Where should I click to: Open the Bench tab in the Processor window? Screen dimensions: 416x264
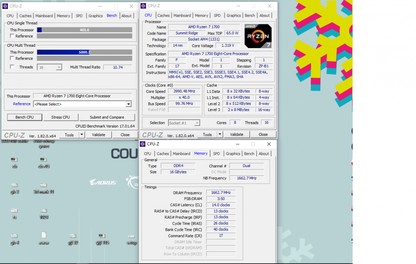pyautogui.click(x=250, y=16)
